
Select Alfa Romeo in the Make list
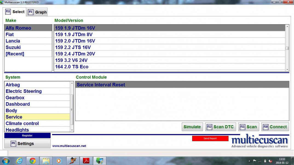tap(28, 28)
